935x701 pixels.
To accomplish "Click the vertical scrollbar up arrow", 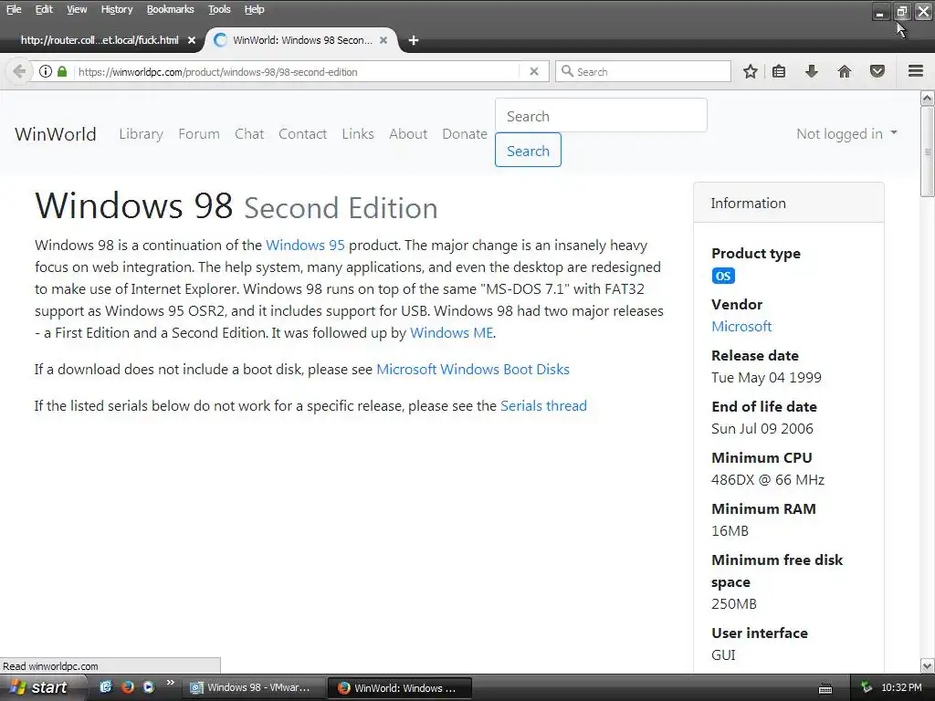I will [928, 98].
